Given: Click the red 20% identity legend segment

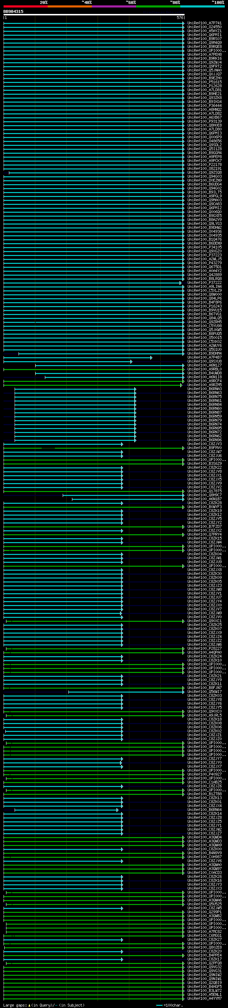Looking at the screenshot, I should 25,6.
